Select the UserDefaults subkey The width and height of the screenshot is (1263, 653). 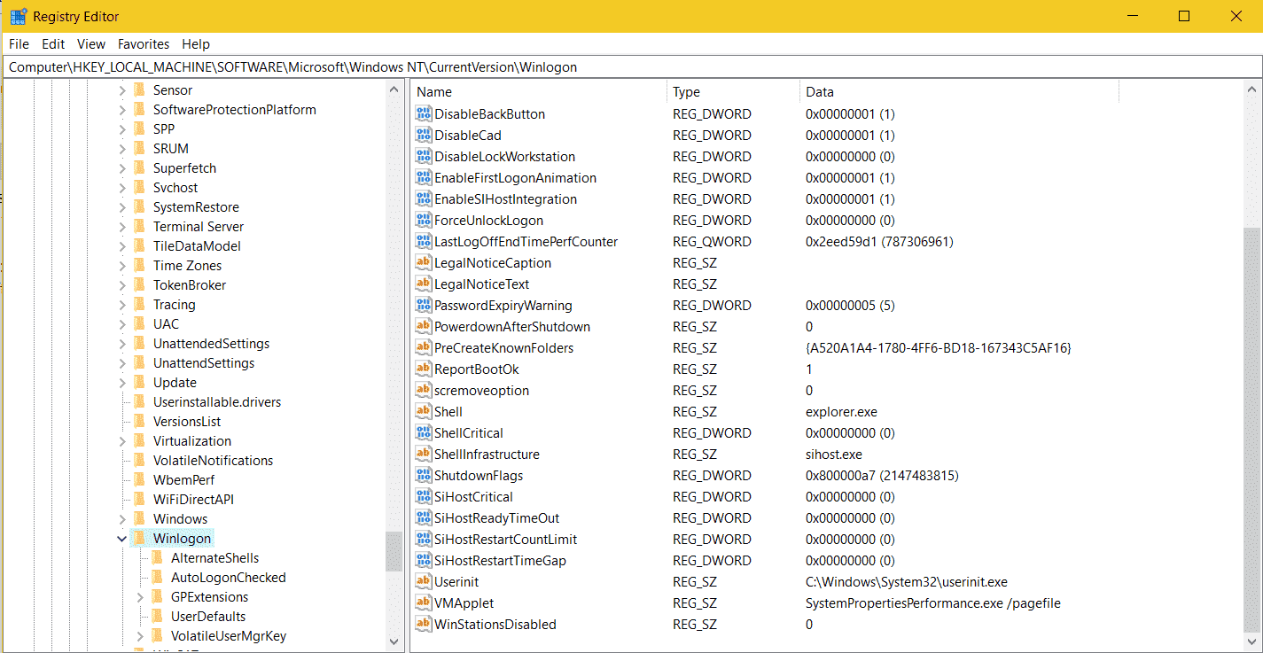coord(208,617)
